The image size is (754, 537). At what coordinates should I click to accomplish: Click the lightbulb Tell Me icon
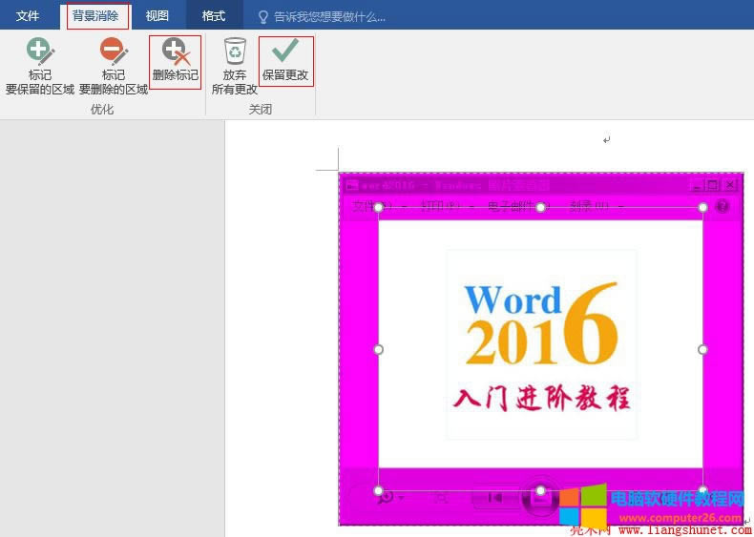(x=263, y=16)
